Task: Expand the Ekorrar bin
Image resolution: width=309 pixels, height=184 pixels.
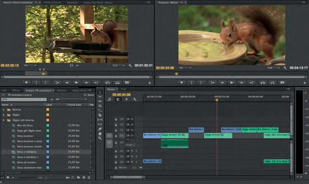Action: 4,109
